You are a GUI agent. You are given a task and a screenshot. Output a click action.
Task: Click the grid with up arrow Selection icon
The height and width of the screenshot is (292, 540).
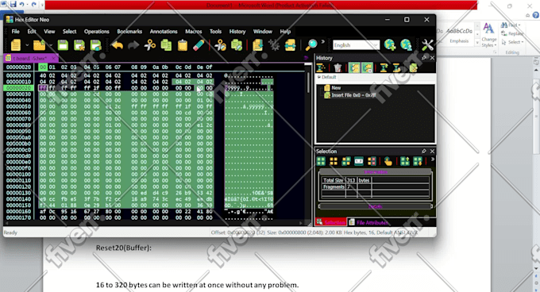click(x=405, y=161)
